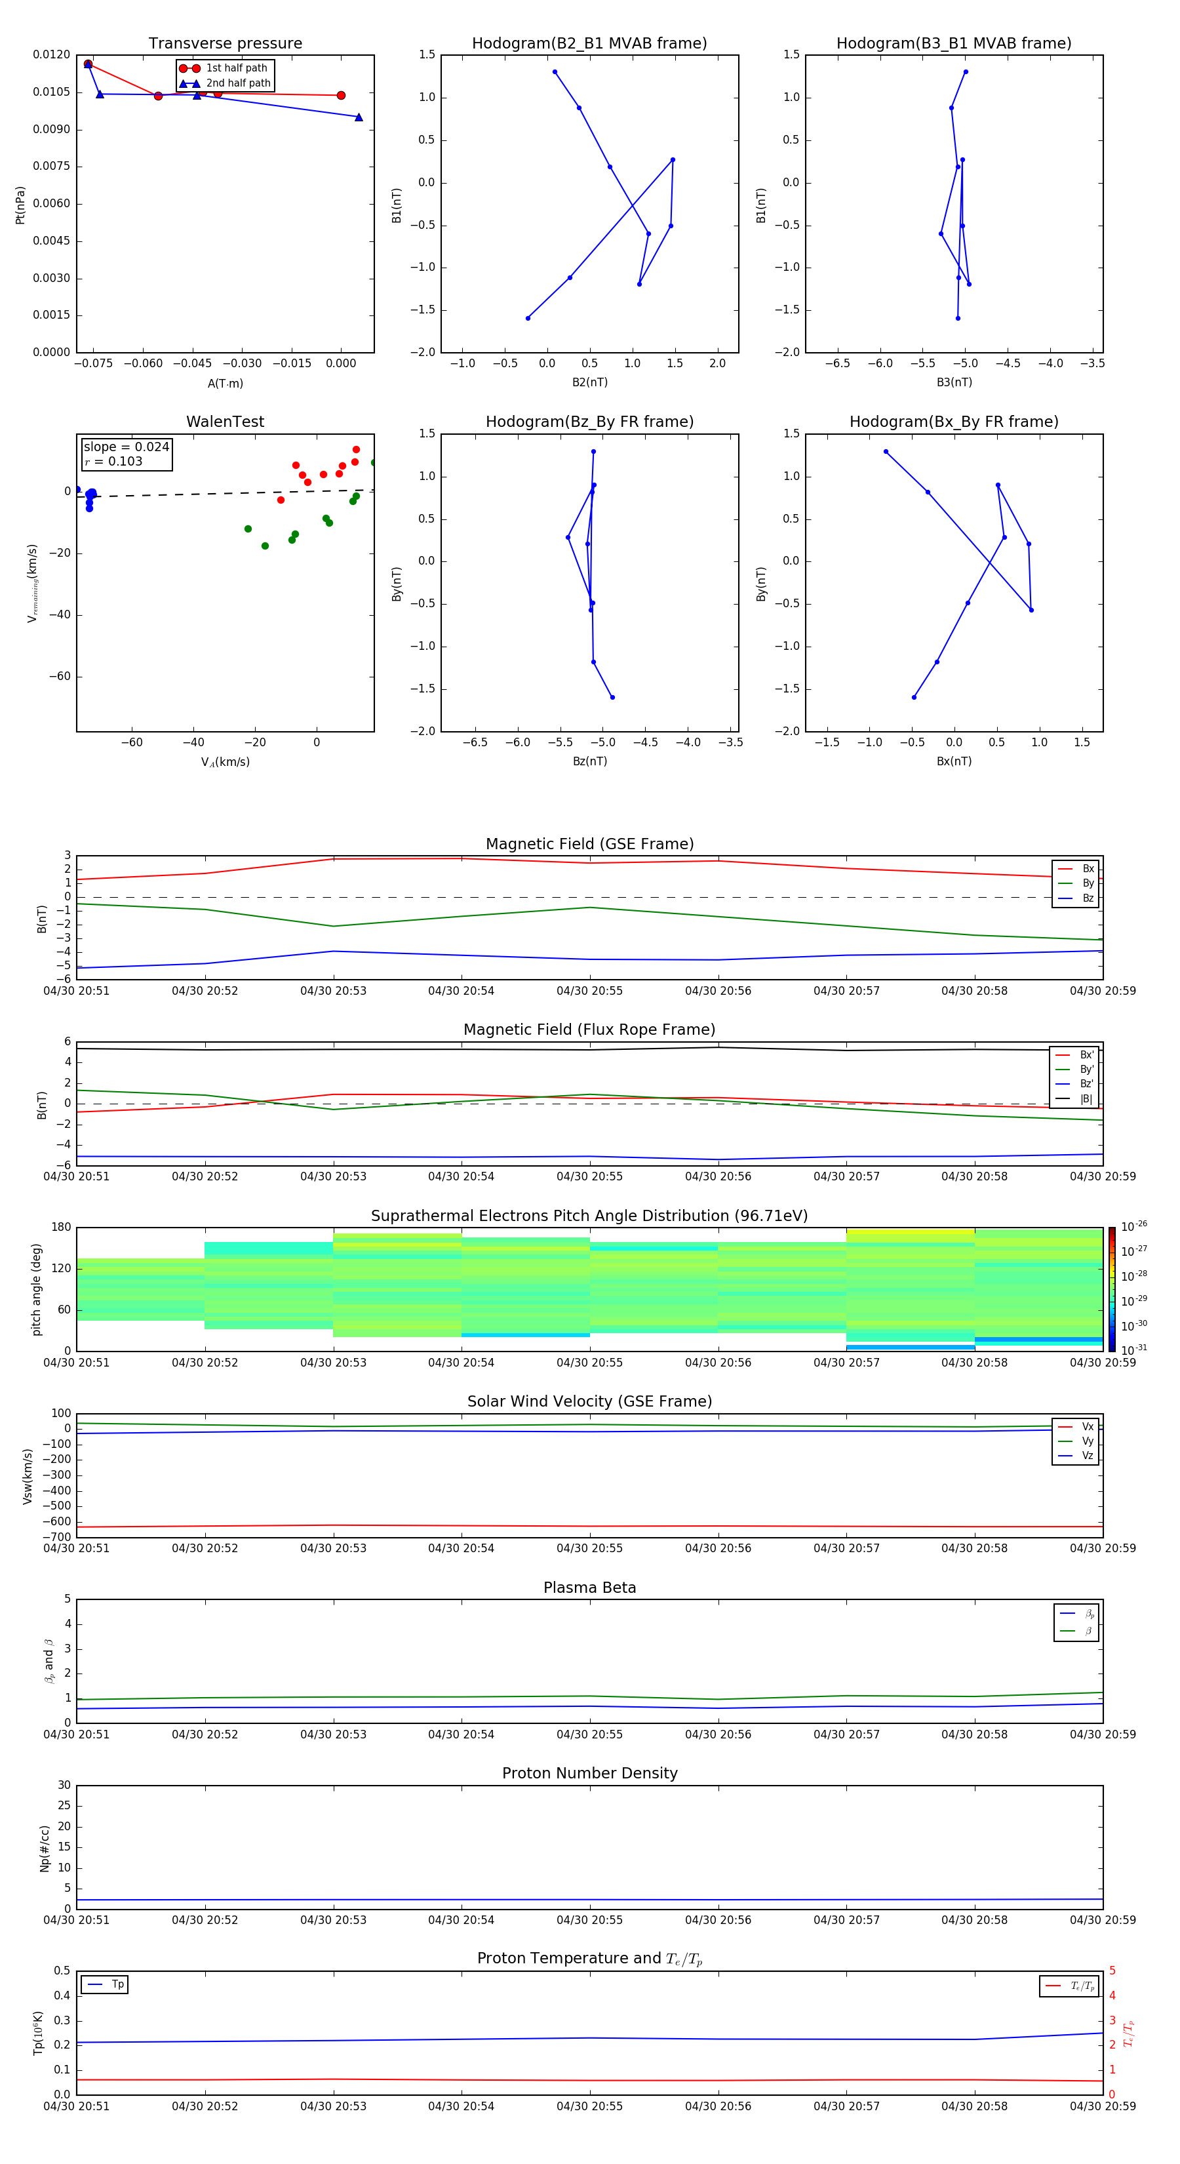Click the pitch angle colorbar

(x=1112, y=1289)
